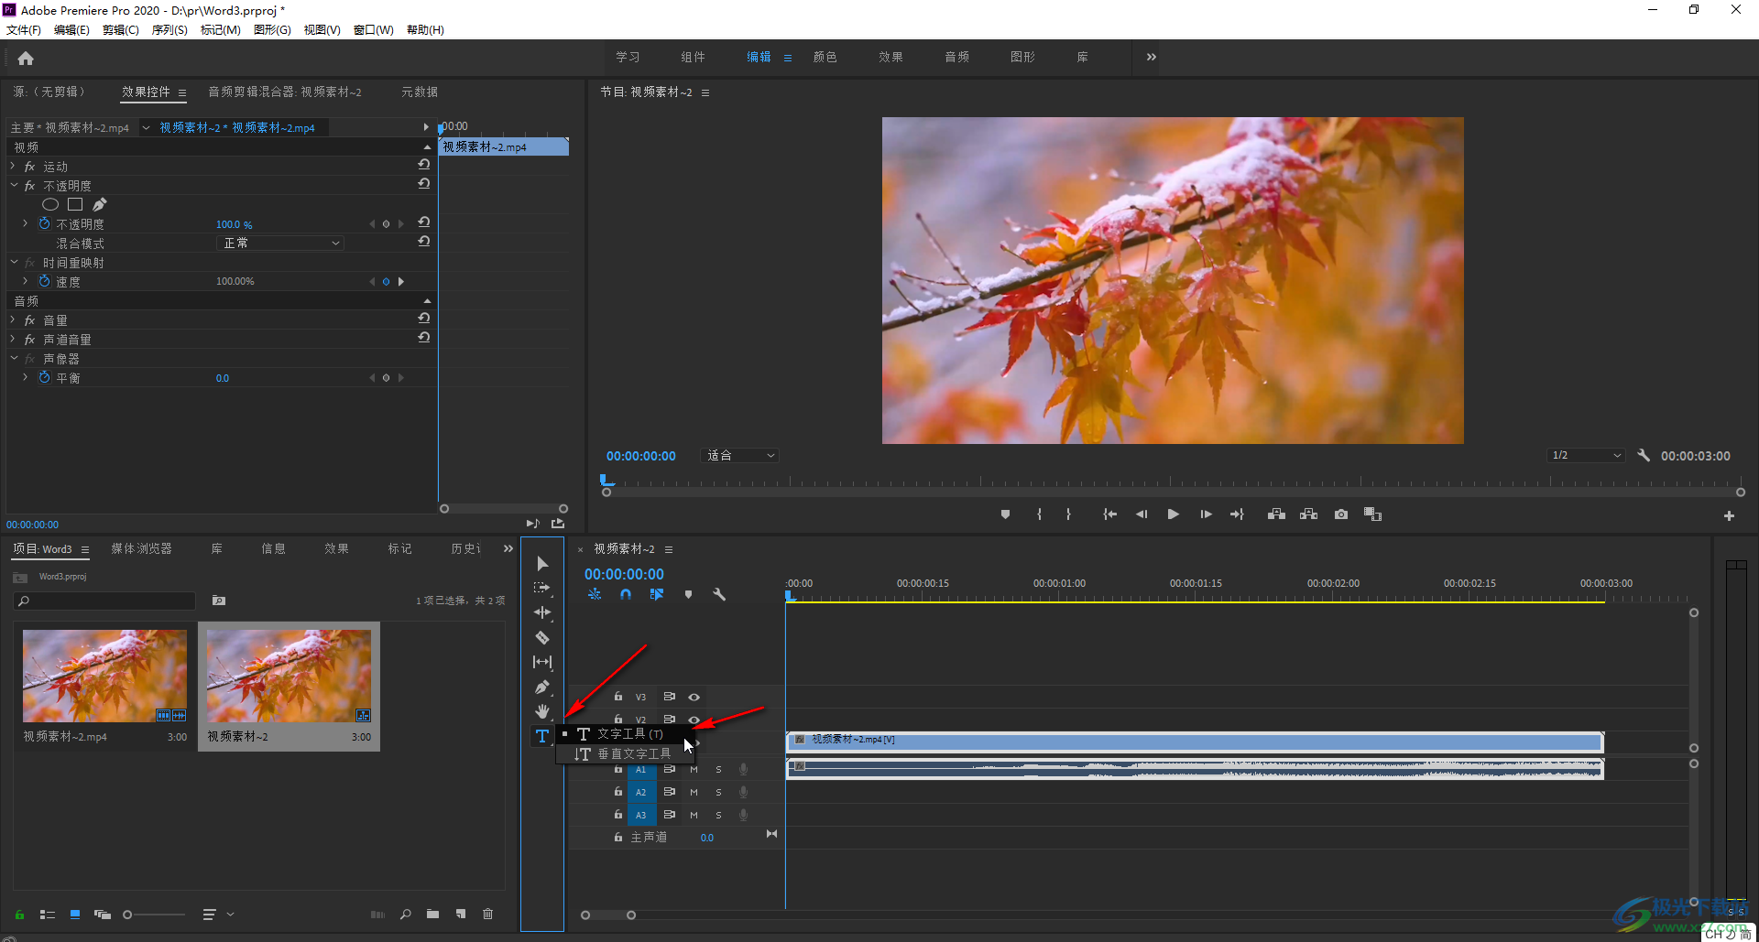Viewport: 1759px width, 942px height.
Task: Open Media Browser tab
Action: coord(142,548)
